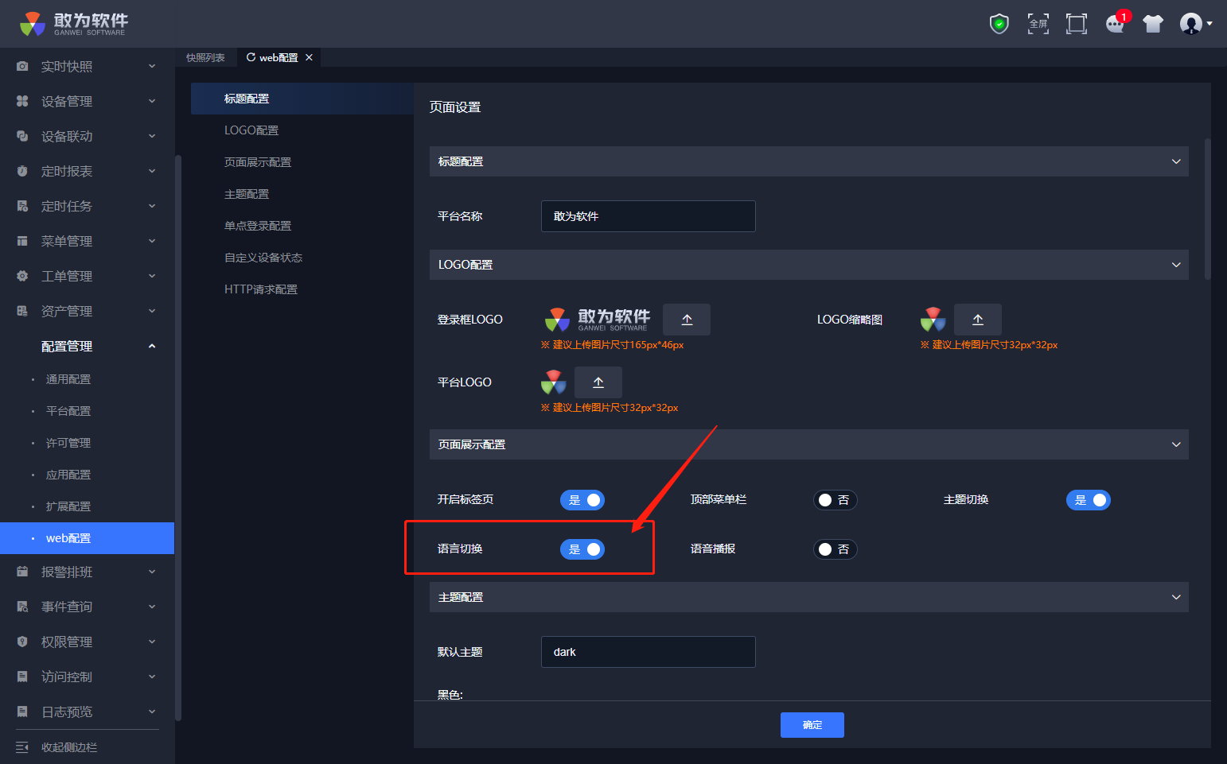Screen dimensions: 1227x764
Task: Jump to HTTP请求配置 in settings nav
Action: click(261, 289)
